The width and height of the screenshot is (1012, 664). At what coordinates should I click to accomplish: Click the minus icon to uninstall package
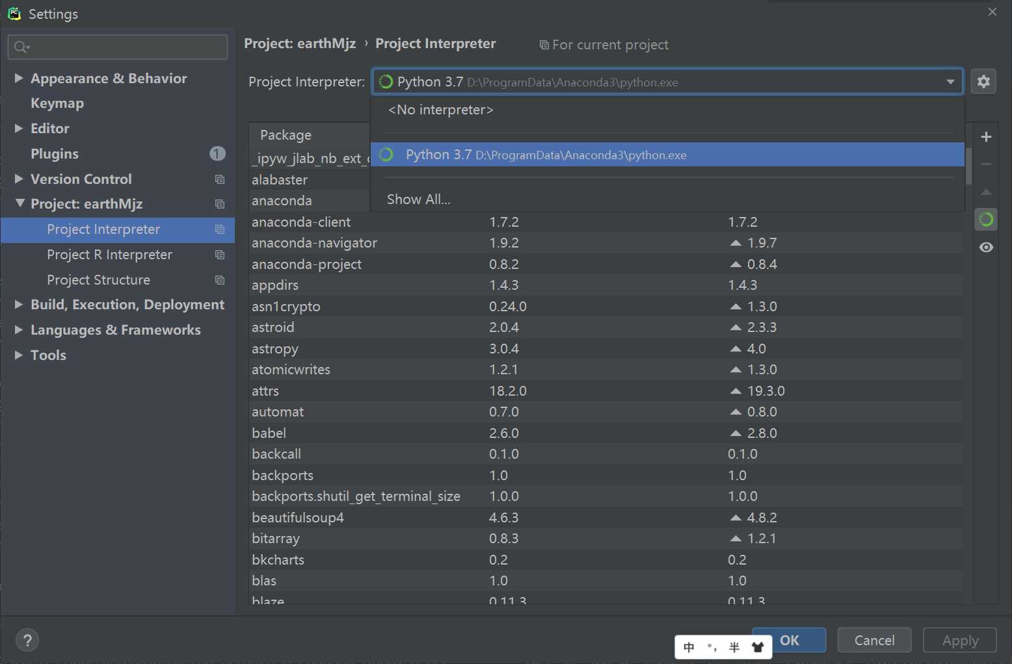pos(986,164)
